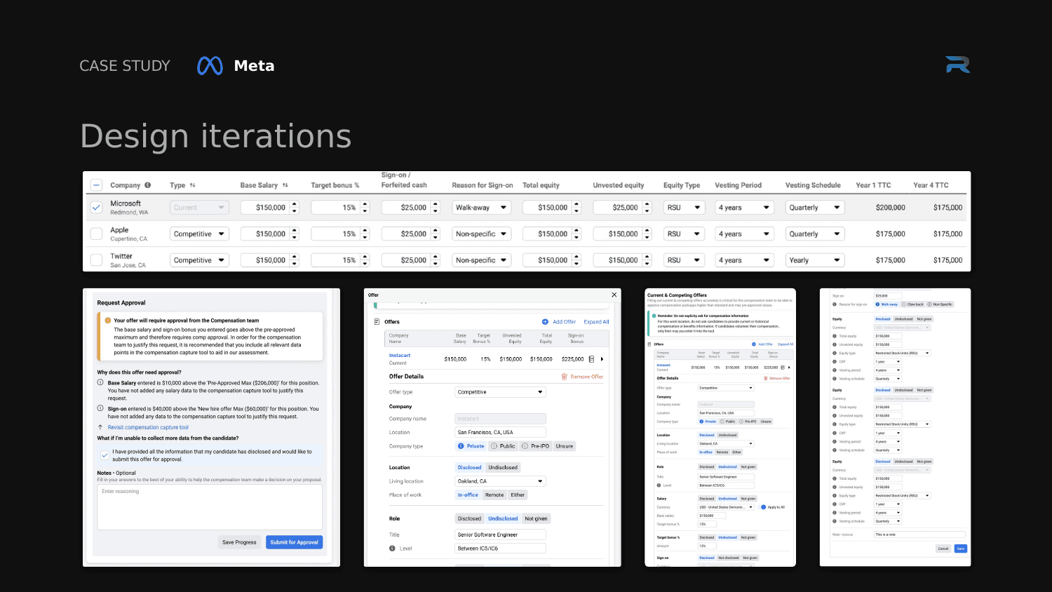Image resolution: width=1052 pixels, height=592 pixels.
Task: Select Private company type in Offer dialog
Action: (471, 446)
